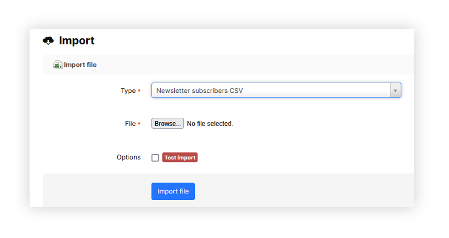Click empty space right of Test import badge
449x238 pixels.
coord(297,157)
